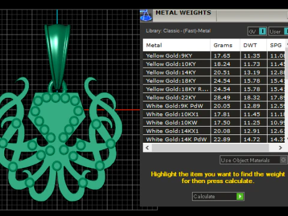Click the 11.45 DWT value
Screen dimensions: 288x216
(x=252, y=115)
